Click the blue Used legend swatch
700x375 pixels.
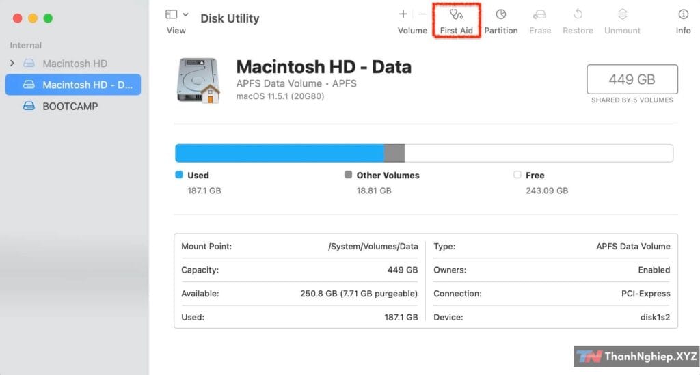click(x=179, y=175)
